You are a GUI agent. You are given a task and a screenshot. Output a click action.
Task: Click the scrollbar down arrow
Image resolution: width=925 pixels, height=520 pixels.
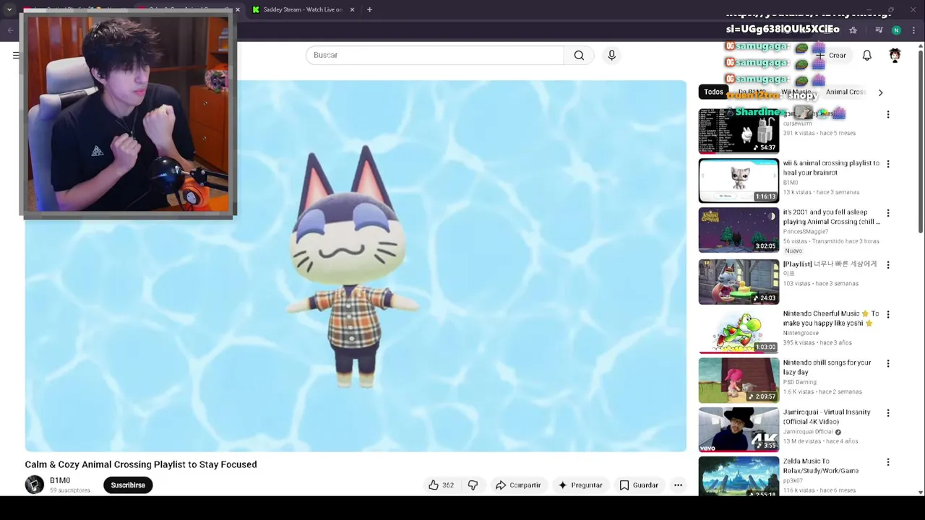click(x=921, y=492)
